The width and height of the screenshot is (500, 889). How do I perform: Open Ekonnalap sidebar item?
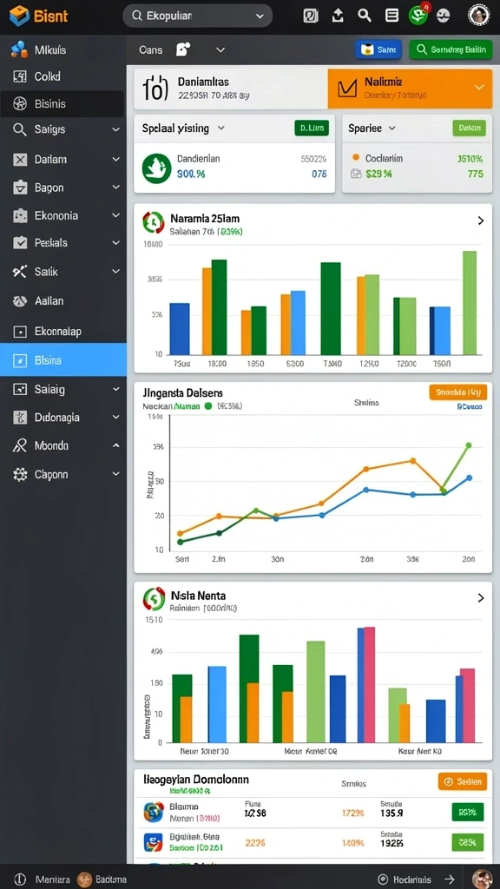(x=62, y=331)
